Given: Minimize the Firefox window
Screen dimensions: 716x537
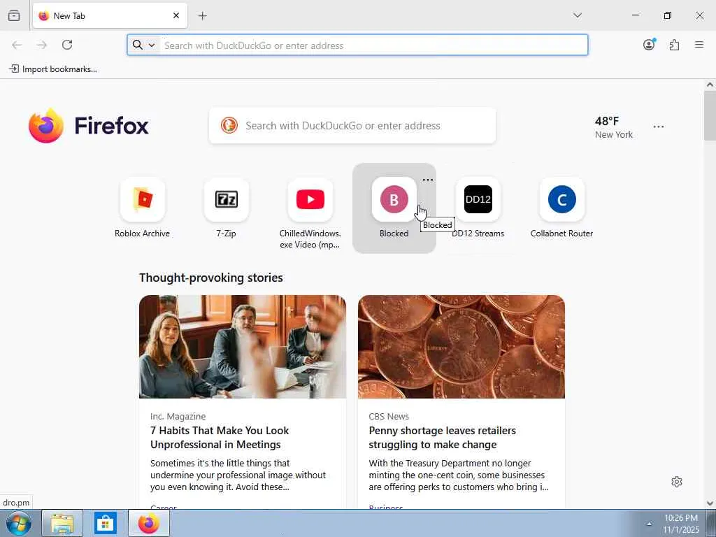Looking at the screenshot, I should tap(636, 15).
